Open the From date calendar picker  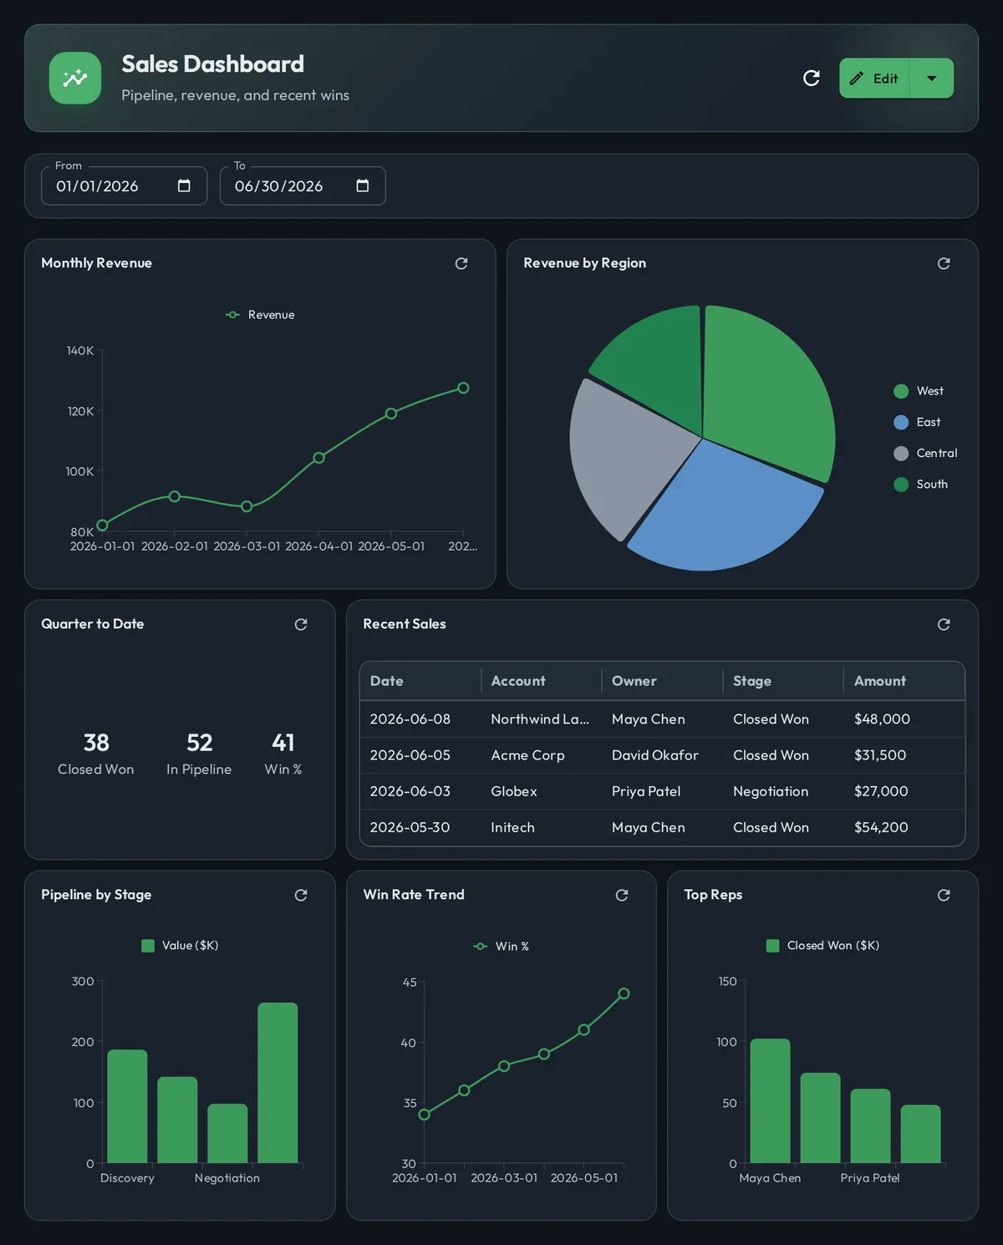tap(184, 185)
